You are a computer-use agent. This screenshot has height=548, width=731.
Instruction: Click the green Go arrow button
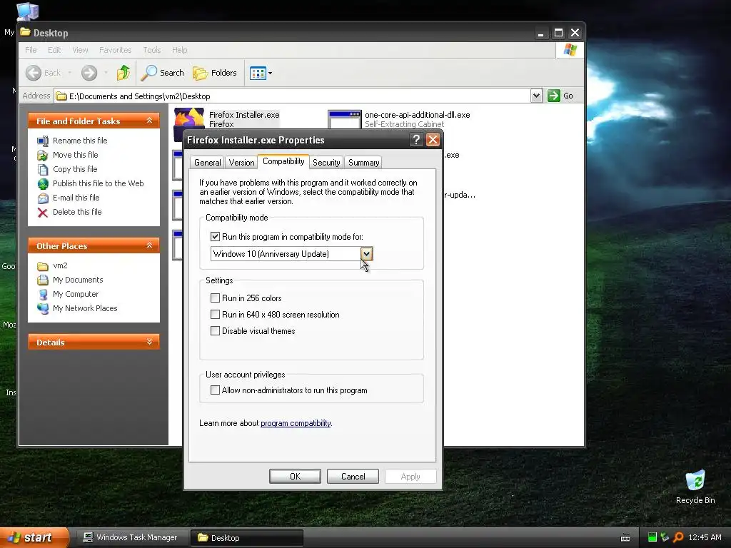click(x=553, y=96)
